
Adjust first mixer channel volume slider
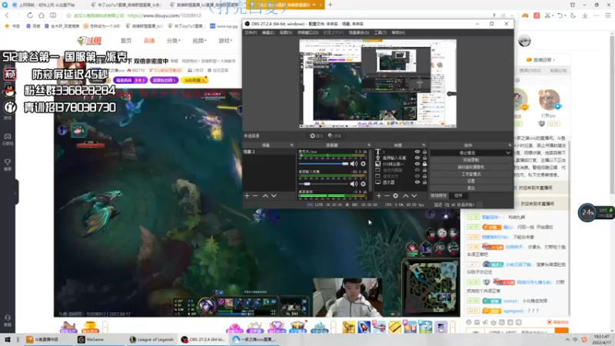pyautogui.click(x=323, y=164)
